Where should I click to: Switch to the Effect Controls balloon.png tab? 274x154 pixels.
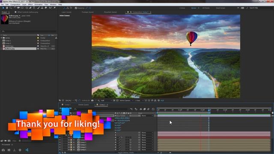click(27, 12)
